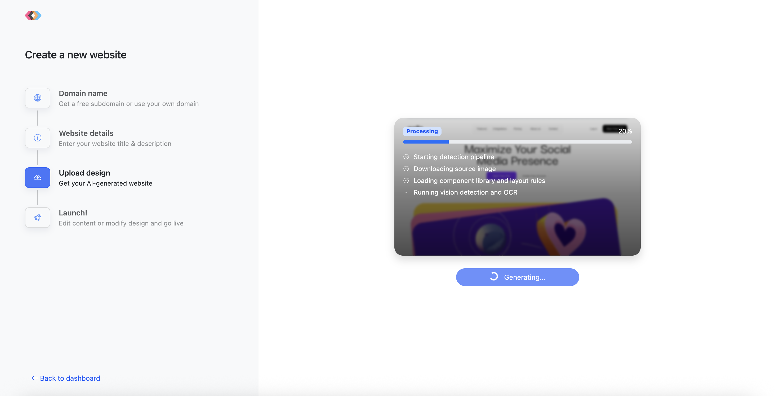Screen dimensions: 775x396
Task: Select the Domain name globe icon
Action: tap(38, 98)
